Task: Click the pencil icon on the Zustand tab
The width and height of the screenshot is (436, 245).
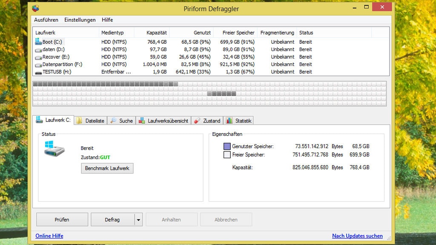Action: tap(198, 120)
